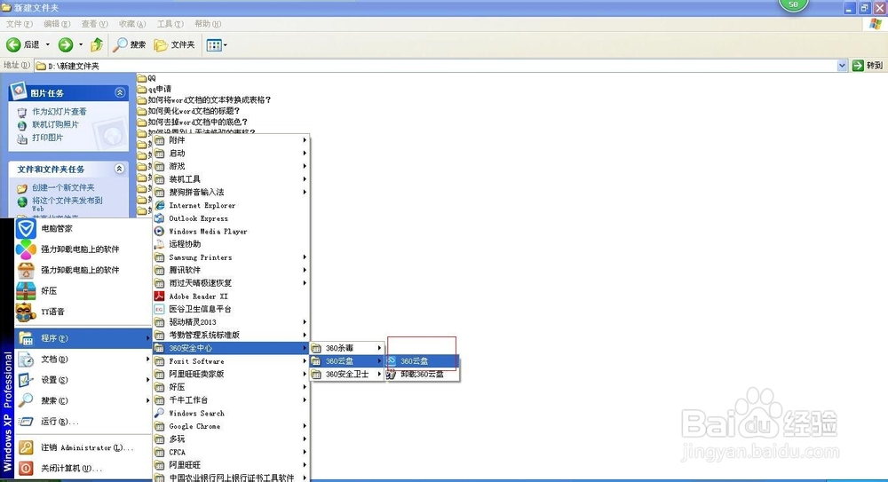Image resolution: width=888 pixels, height=482 pixels.
Task: Open 程序 in Start menu
Action: click(83, 338)
